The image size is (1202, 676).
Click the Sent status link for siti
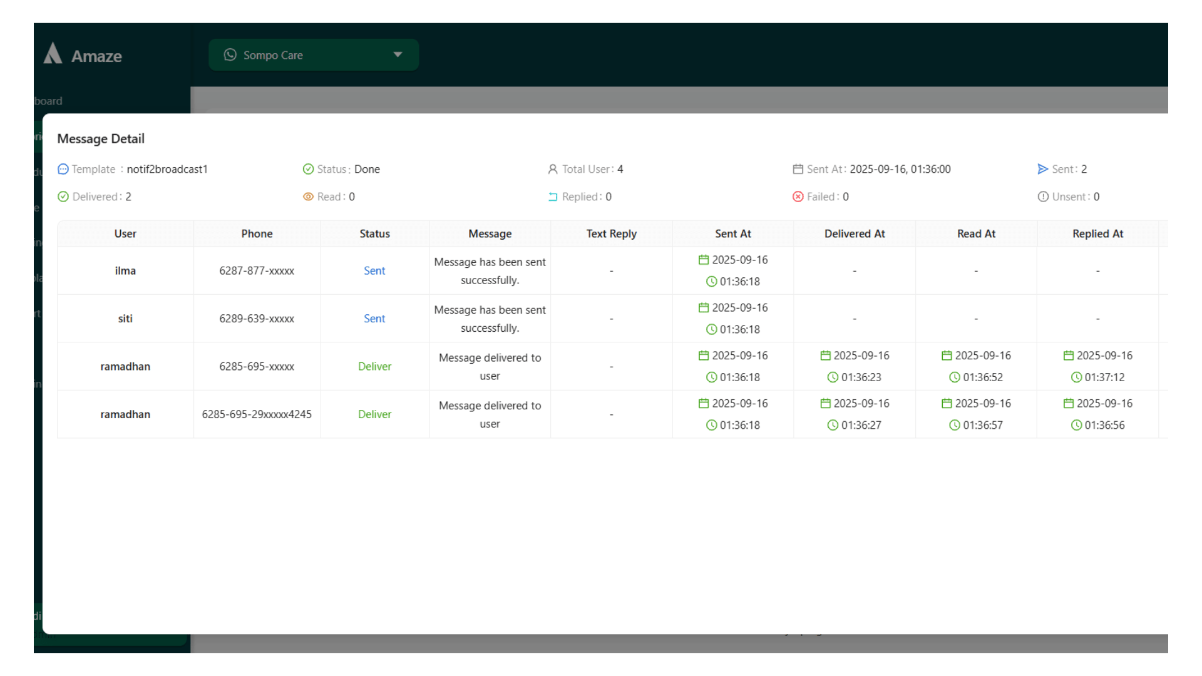point(374,319)
